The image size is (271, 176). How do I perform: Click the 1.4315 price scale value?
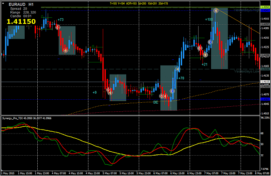(265, 19)
